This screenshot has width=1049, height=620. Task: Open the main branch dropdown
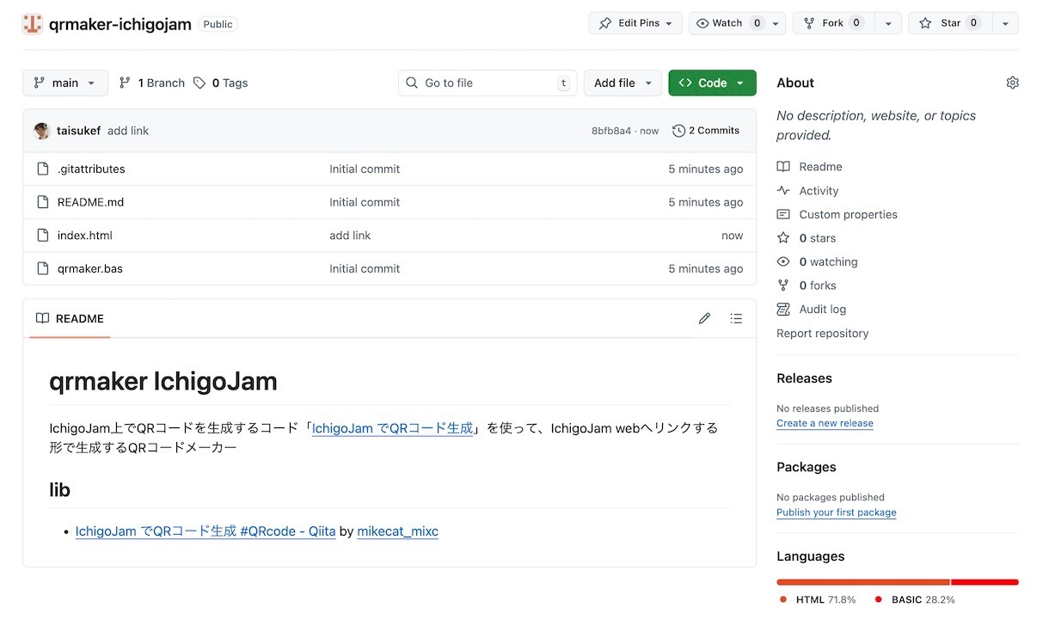pyautogui.click(x=65, y=83)
